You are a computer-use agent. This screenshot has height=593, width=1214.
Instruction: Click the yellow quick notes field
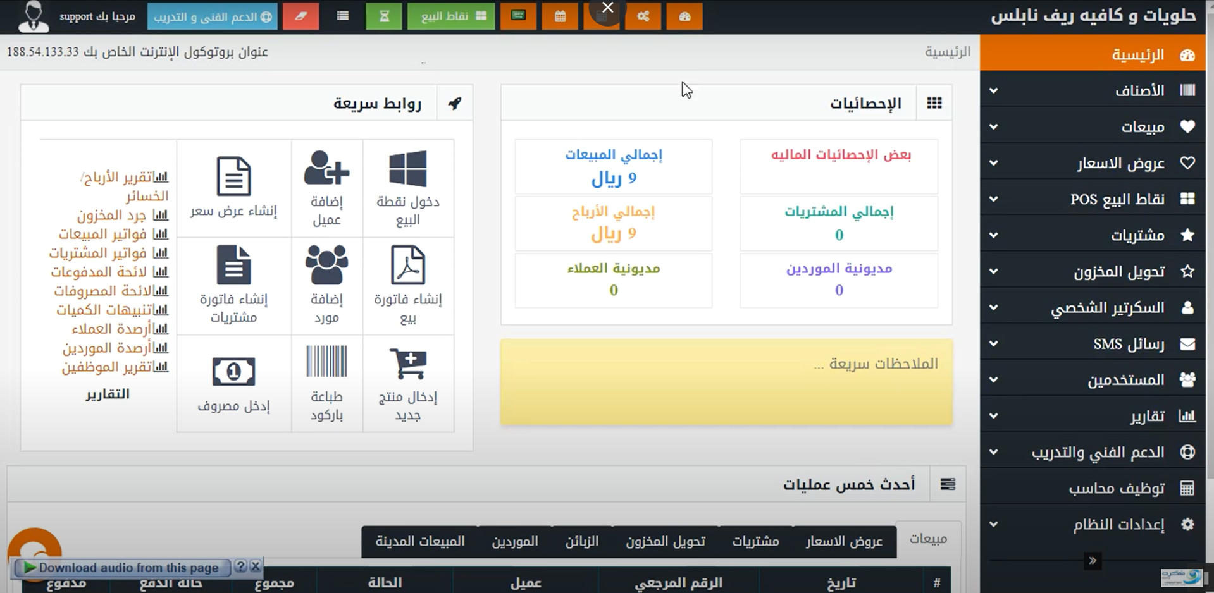point(726,382)
